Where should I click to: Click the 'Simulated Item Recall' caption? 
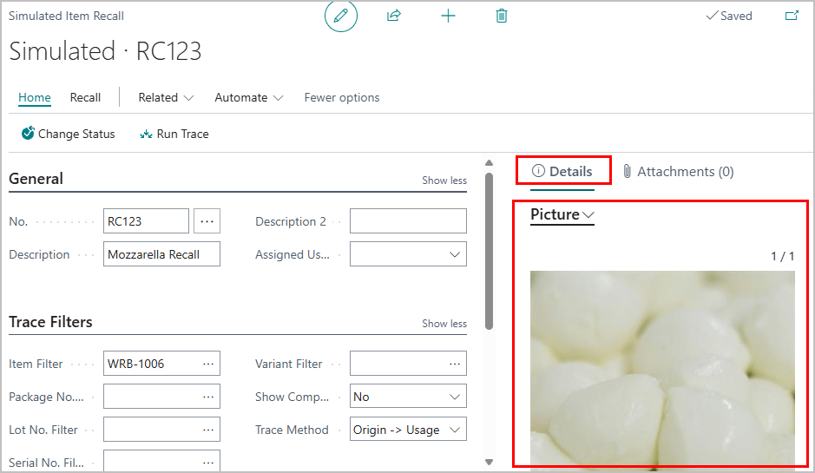point(66,16)
